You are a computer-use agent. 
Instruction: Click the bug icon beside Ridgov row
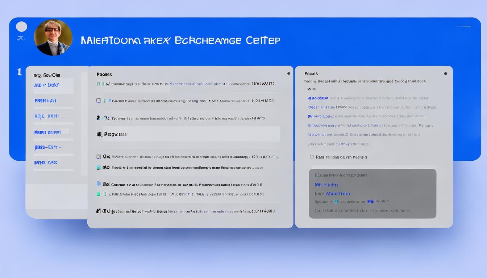99,134
